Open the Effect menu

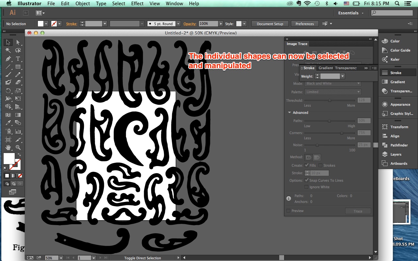[137, 4]
